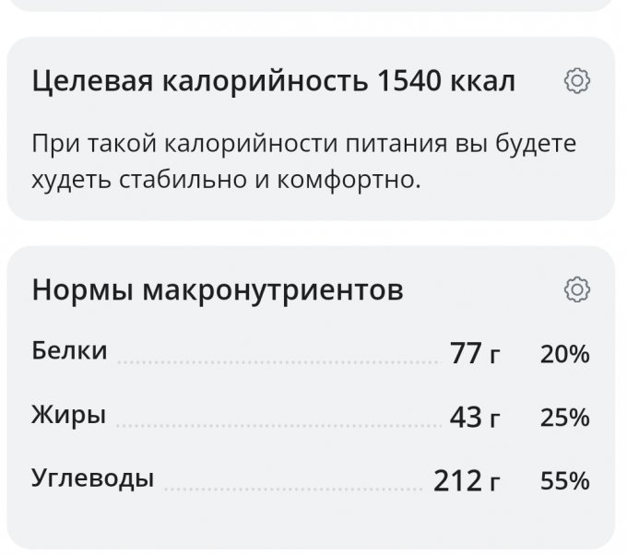The image size is (627, 555).
Task: Tap the carbohydrate value '212 г'
Action: click(467, 481)
